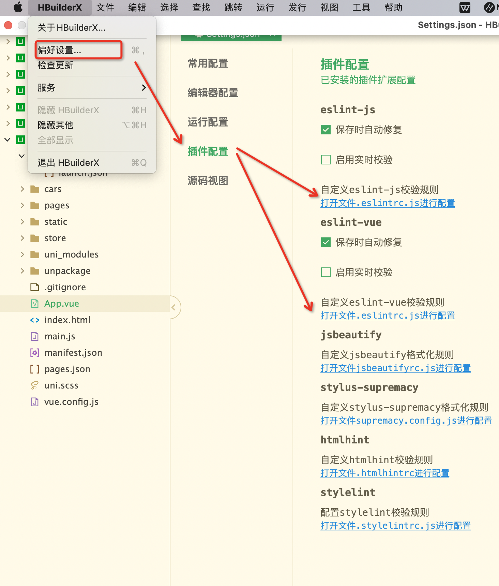
Task: Disable eslint-js 保存时自动修复 checkbox
Action: [x=326, y=130]
